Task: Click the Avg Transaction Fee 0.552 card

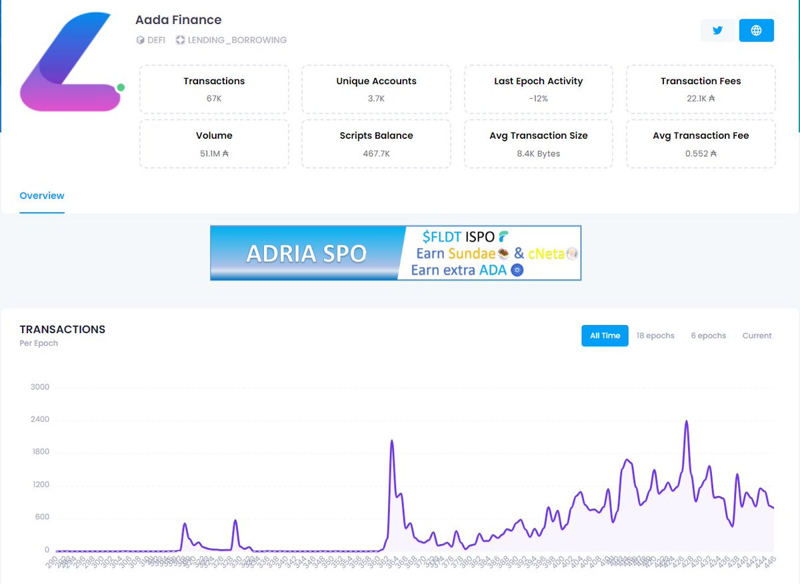Action: click(x=701, y=143)
